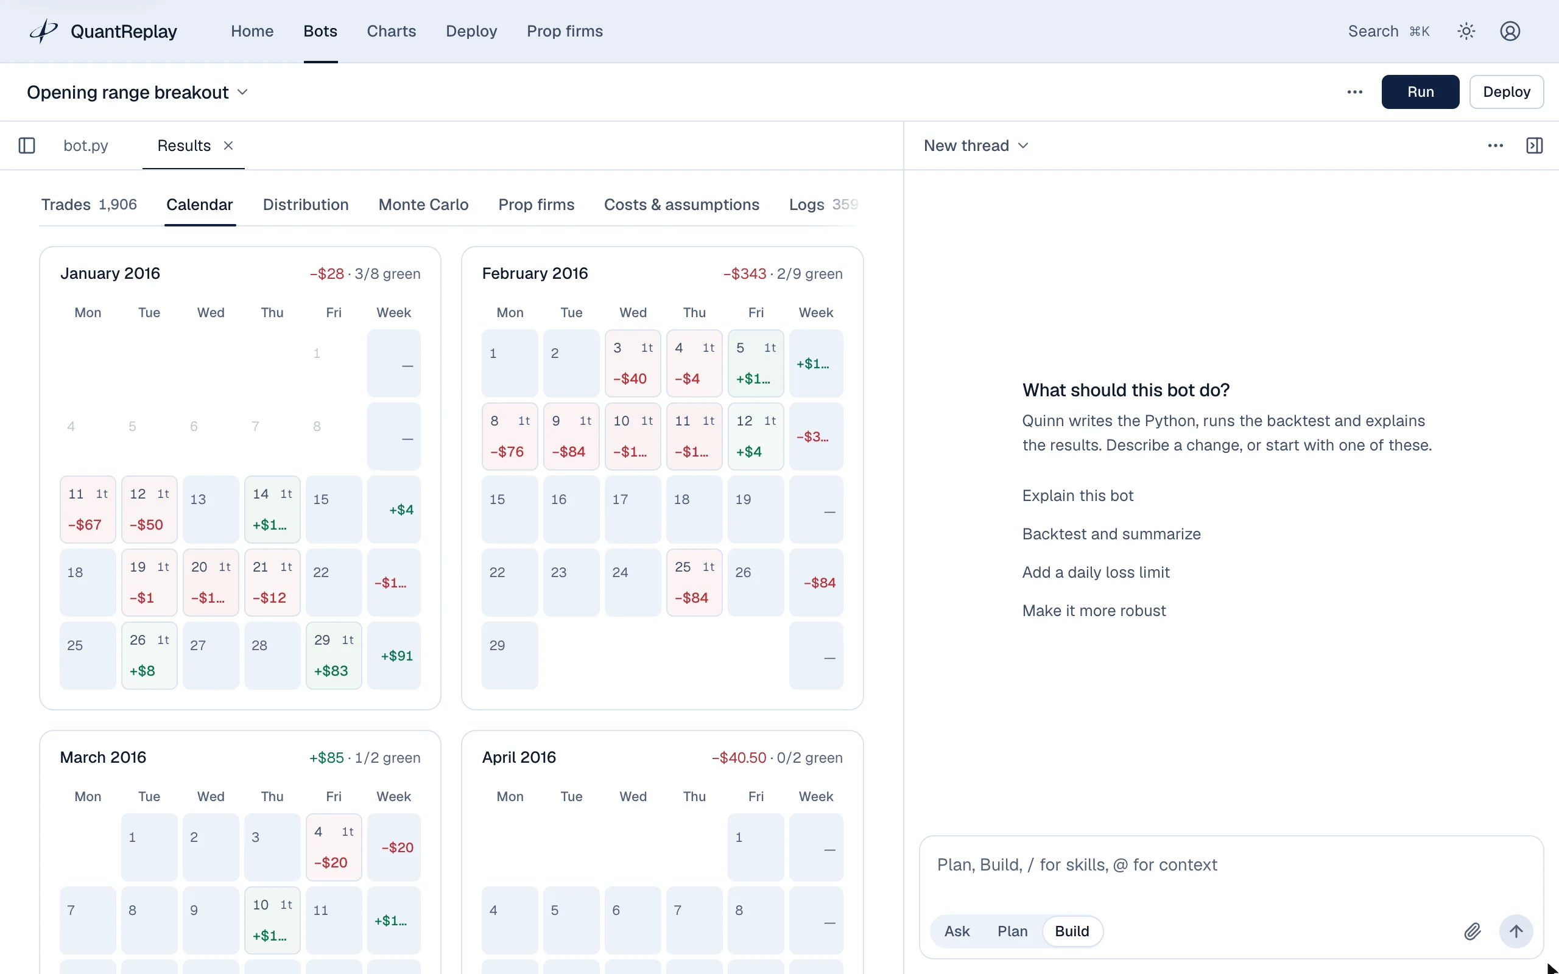
Task: Open the Search ⌘K box
Action: click(x=1389, y=31)
